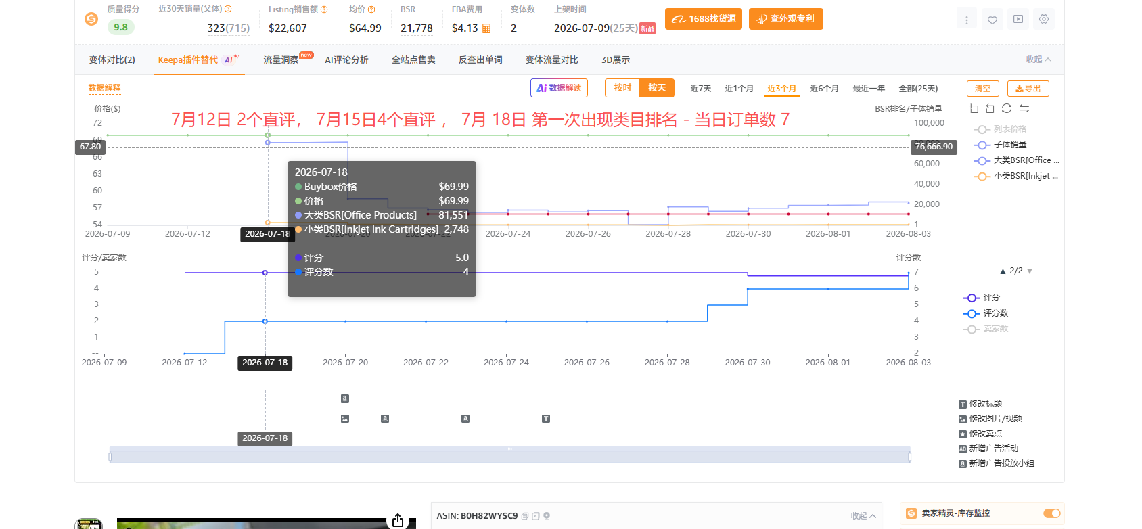
Task: Click the share icon on the product image
Action: point(398,520)
